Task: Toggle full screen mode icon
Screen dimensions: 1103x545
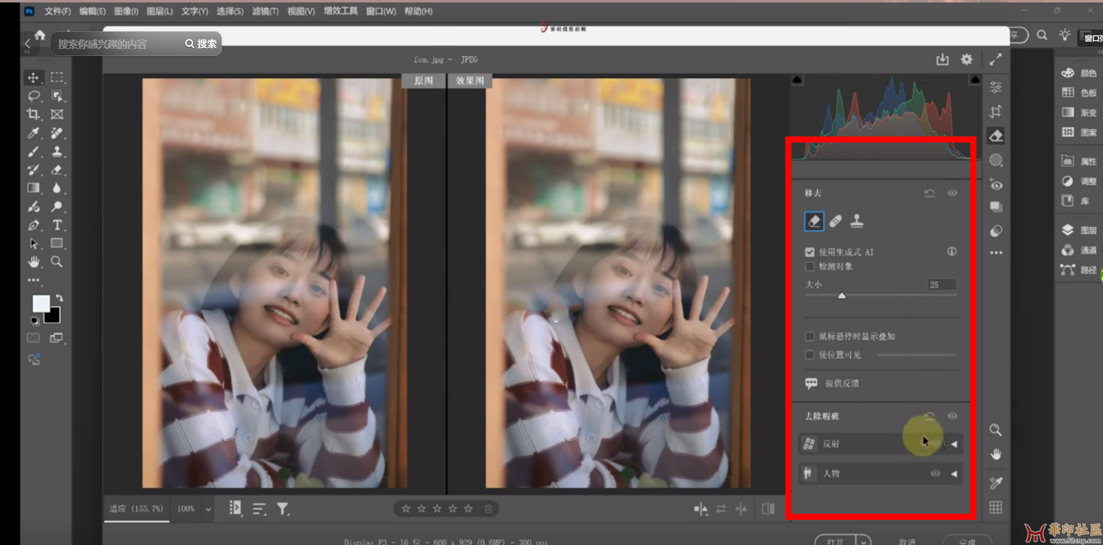Action: pyautogui.click(x=995, y=60)
